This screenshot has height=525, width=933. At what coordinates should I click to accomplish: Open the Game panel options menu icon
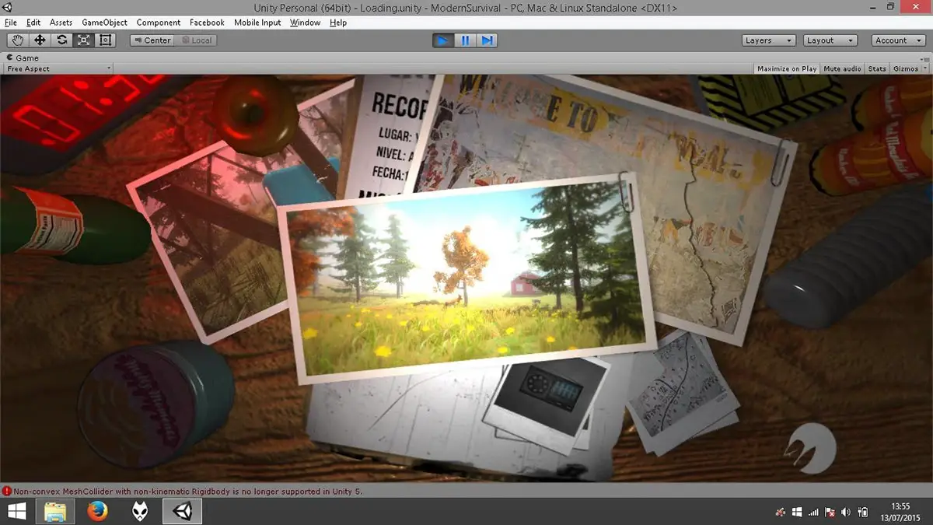tap(923, 58)
